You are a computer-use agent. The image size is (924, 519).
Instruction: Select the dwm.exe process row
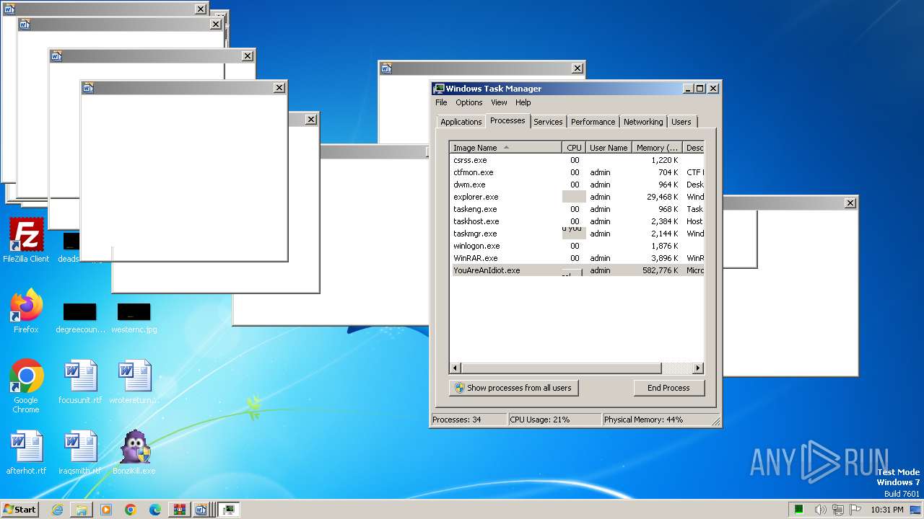coord(577,185)
